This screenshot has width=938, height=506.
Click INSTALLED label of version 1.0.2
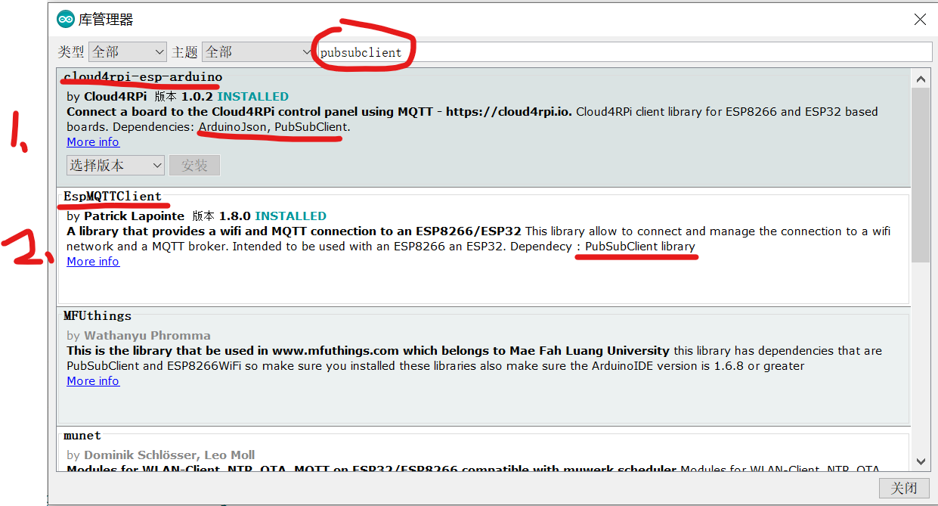(x=253, y=97)
